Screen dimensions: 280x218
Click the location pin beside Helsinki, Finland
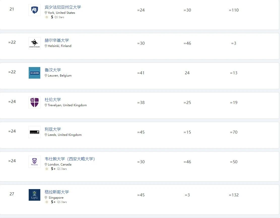point(46,46)
